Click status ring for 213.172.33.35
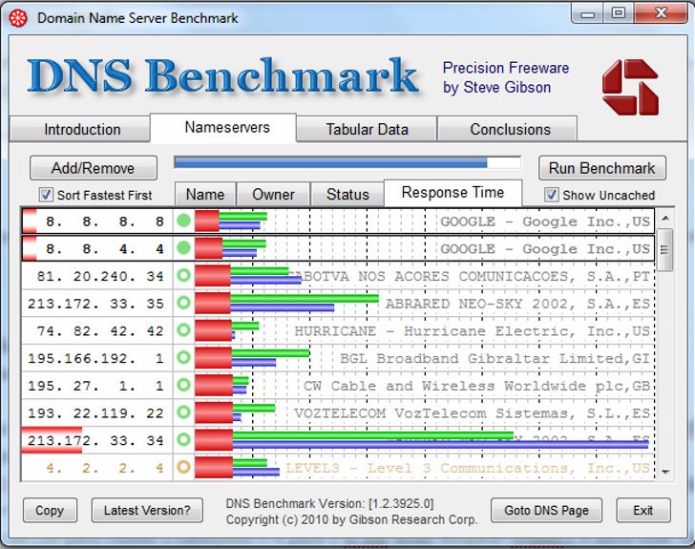Screen dimensions: 695x549 183,303
